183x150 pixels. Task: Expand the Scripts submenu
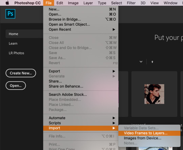(x=81, y=123)
